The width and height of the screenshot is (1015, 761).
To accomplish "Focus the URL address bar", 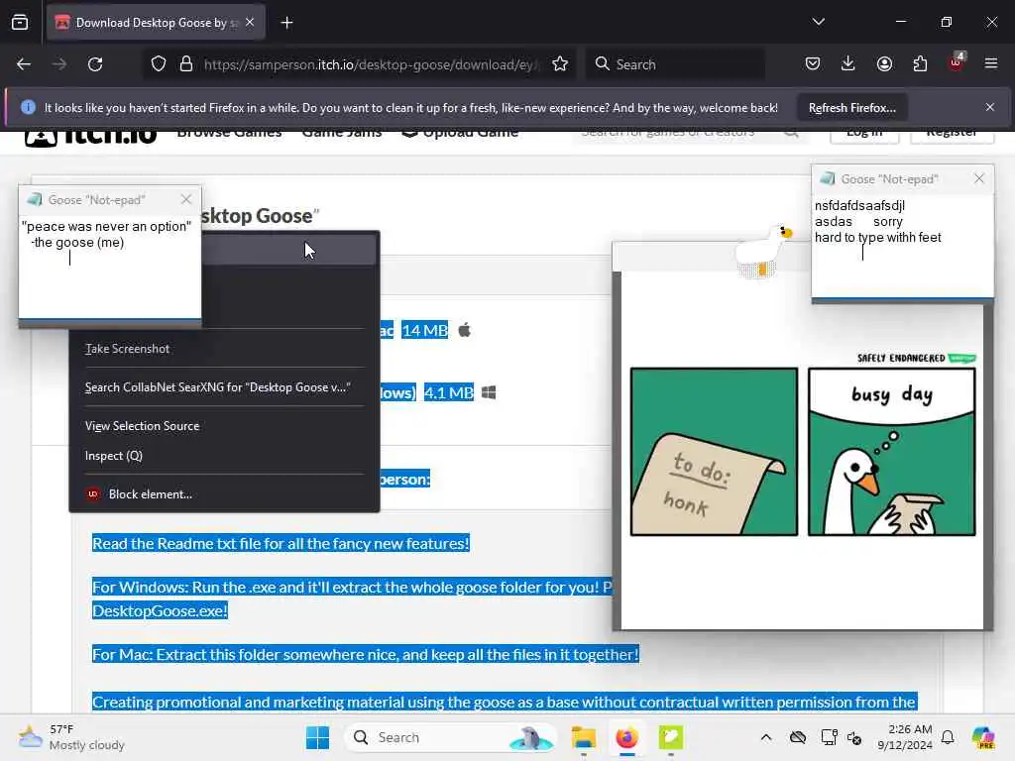I will 369,64.
